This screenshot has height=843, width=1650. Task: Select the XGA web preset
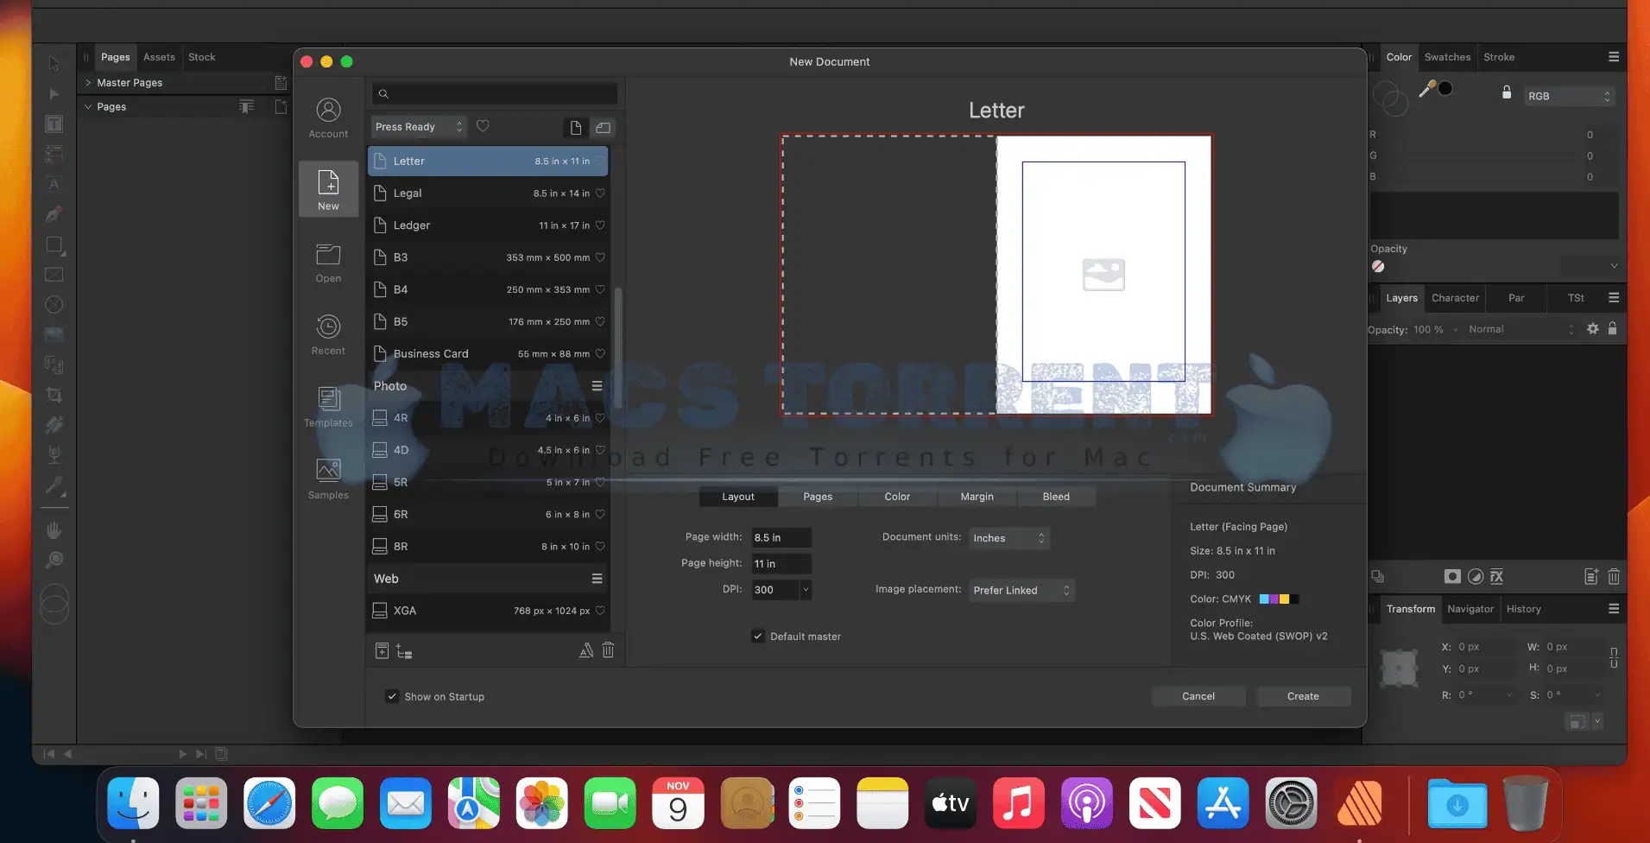pos(488,611)
